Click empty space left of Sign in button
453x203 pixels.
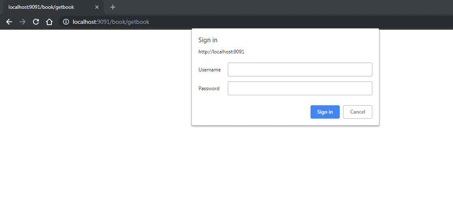[251, 112]
